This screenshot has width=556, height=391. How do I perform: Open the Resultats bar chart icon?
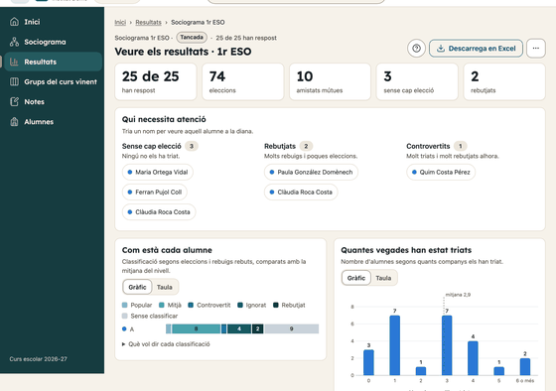tap(14, 62)
